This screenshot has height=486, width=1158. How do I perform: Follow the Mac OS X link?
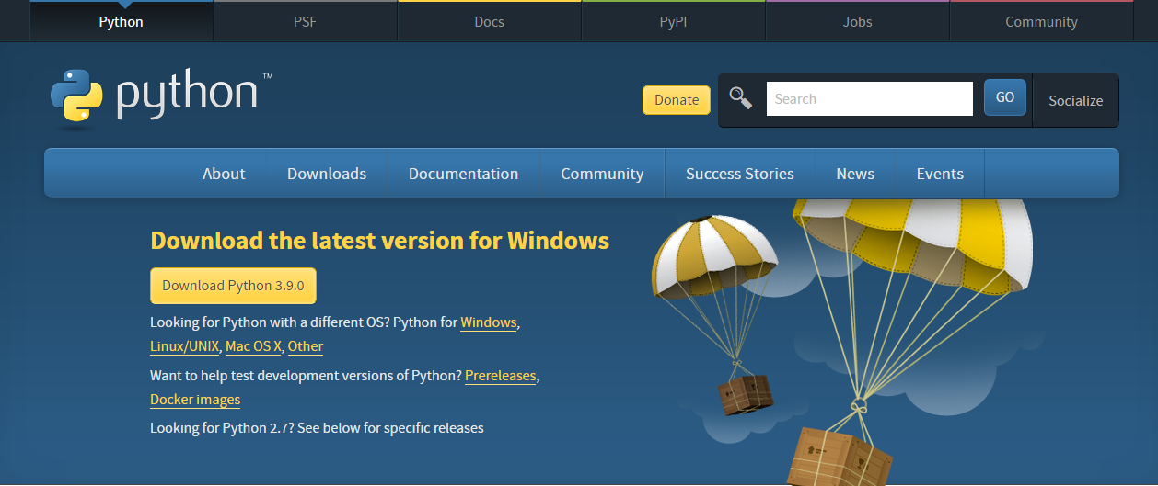[x=254, y=346]
